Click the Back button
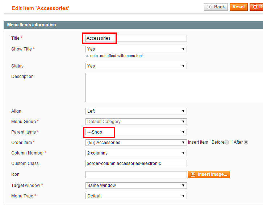The width and height of the screenshot is (263, 209). (216, 7)
